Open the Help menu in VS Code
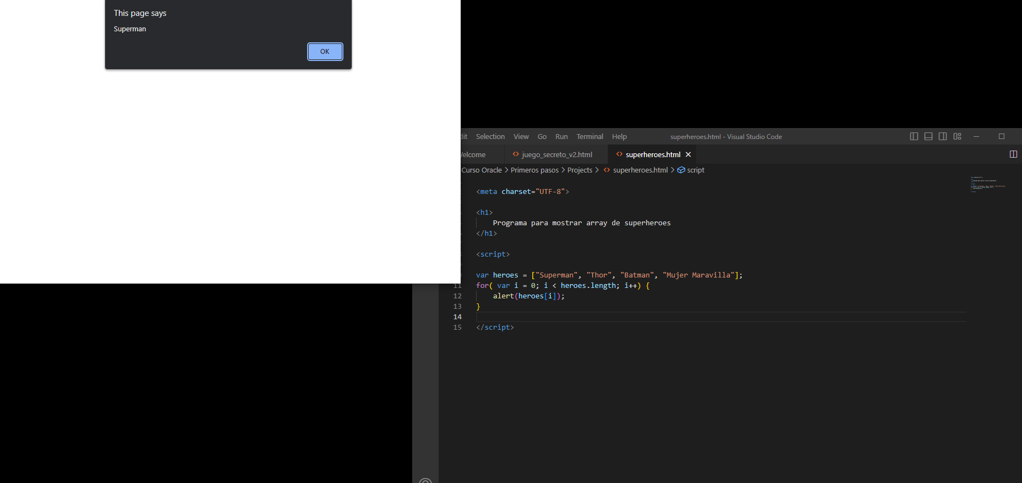Viewport: 1022px width, 483px height. tap(619, 137)
